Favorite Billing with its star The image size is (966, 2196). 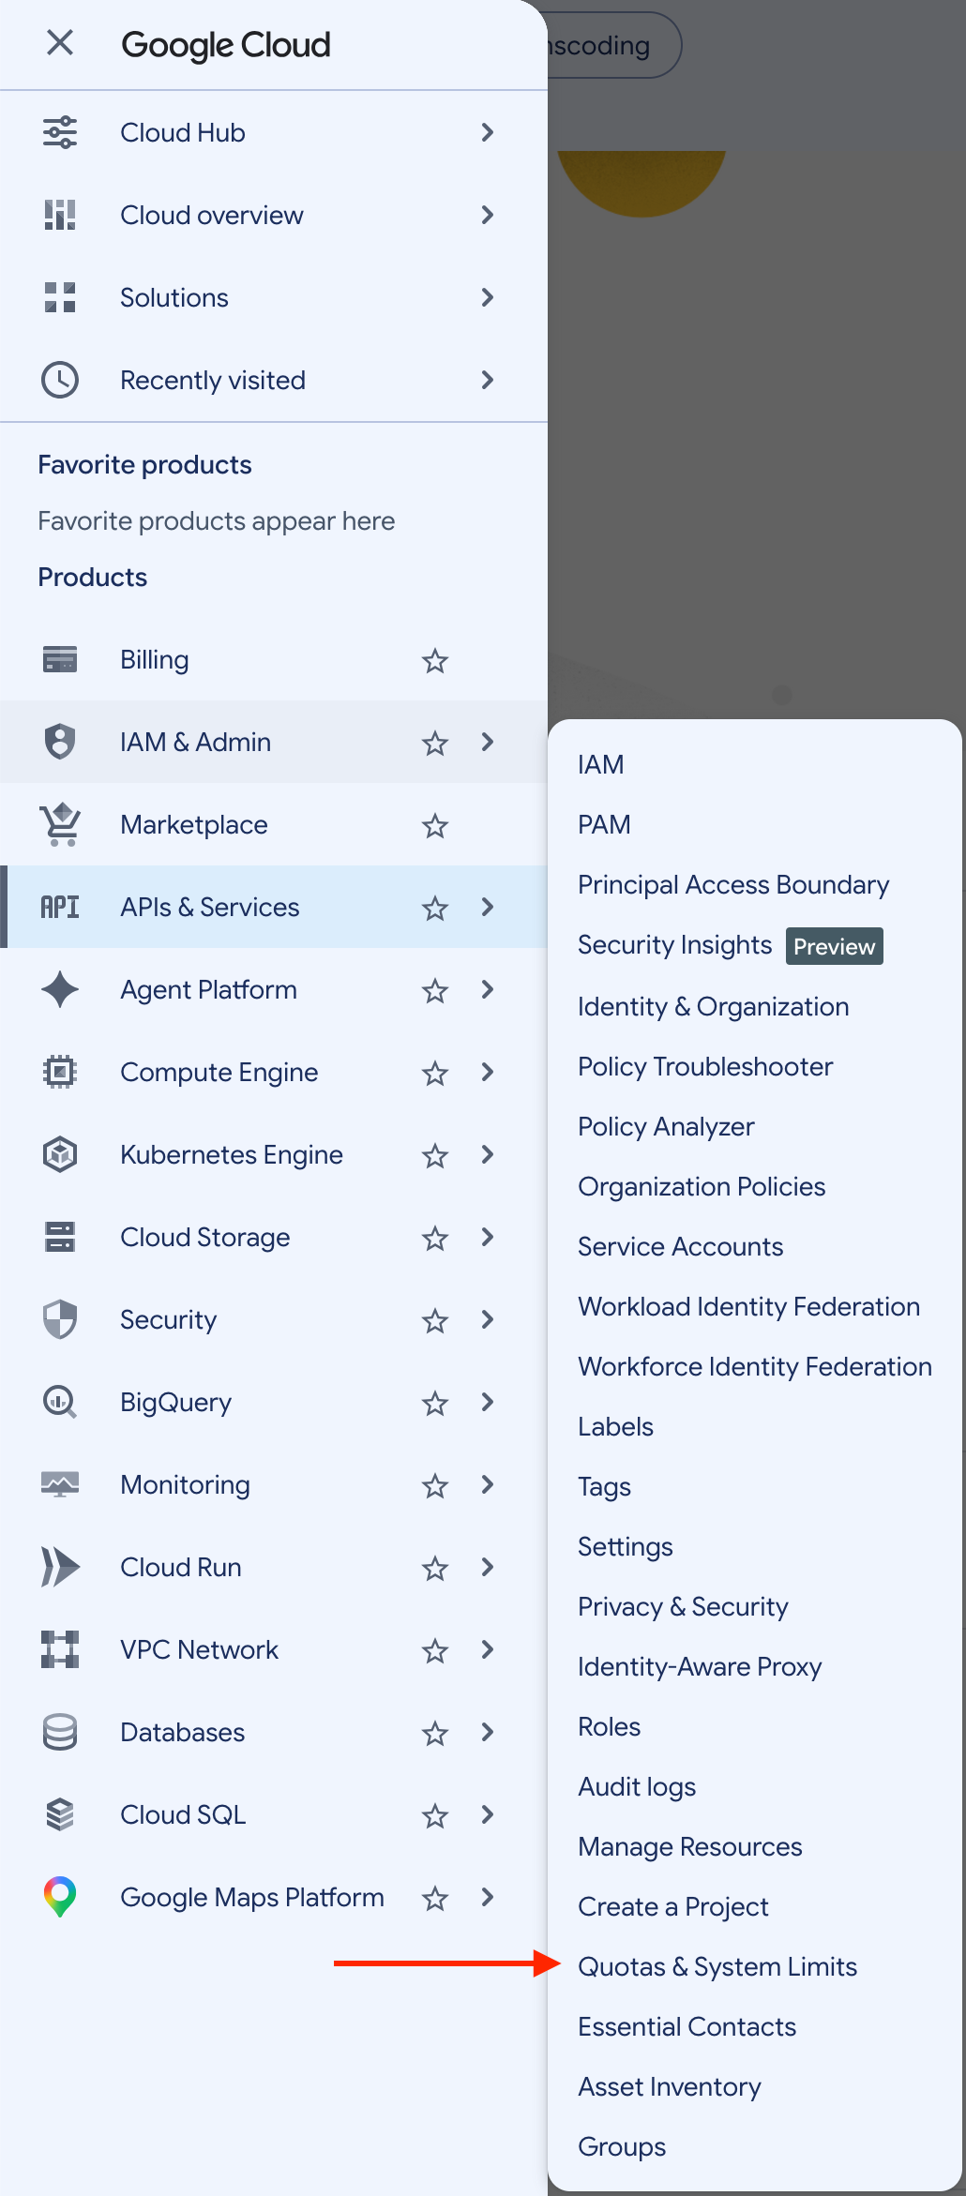click(434, 661)
